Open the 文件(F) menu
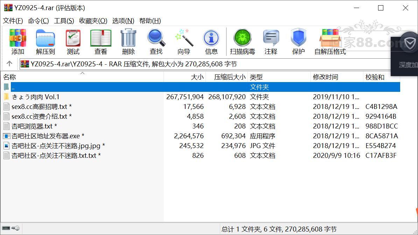 point(13,21)
